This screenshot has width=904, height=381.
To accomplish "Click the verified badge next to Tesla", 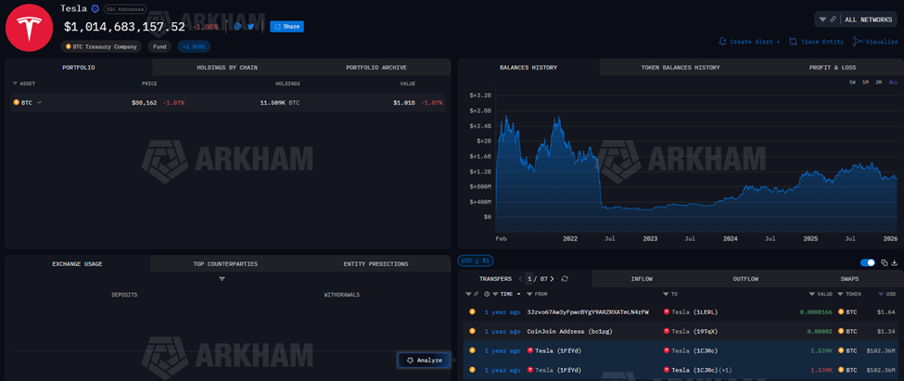I will (x=95, y=8).
